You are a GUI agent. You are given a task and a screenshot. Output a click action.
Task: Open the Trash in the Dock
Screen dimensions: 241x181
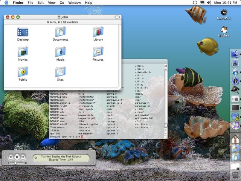235,175
